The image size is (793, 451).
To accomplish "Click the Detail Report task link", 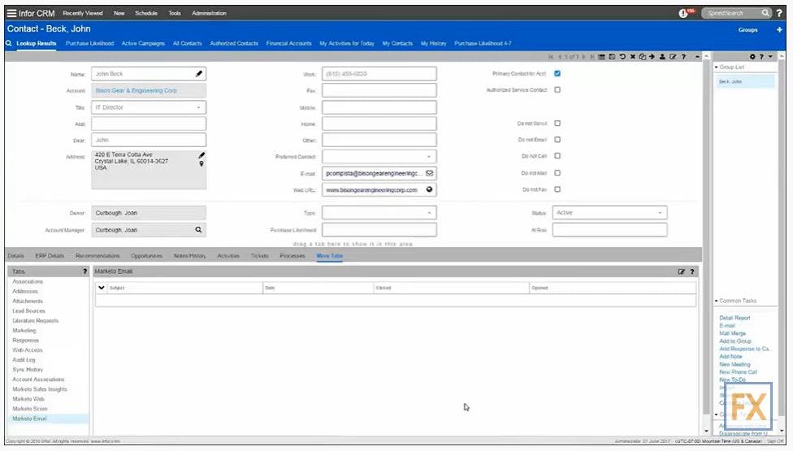I will [734, 318].
